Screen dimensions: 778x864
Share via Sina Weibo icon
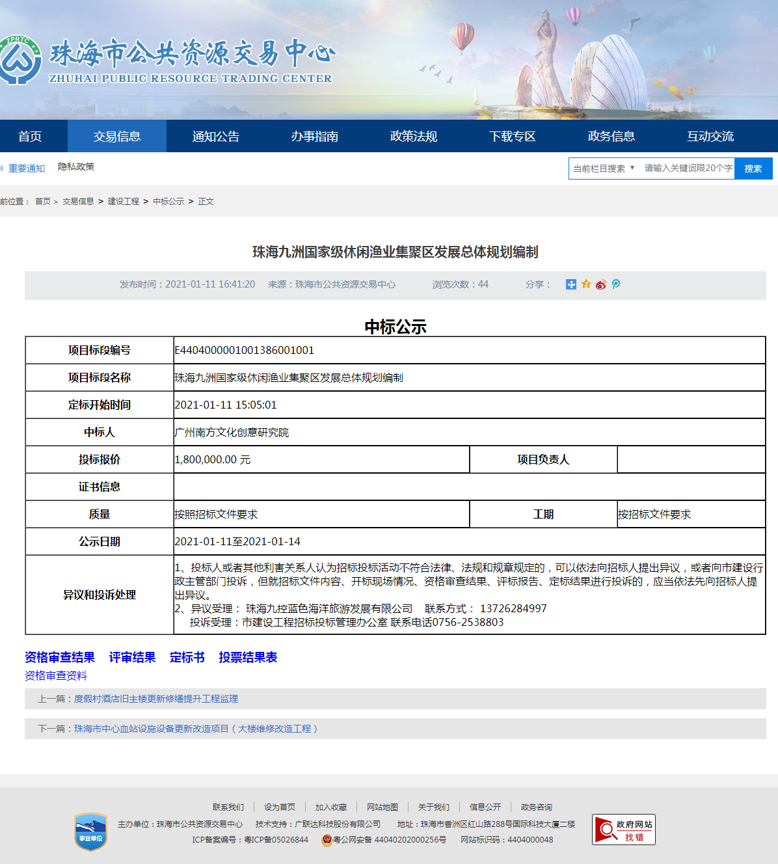[600, 284]
